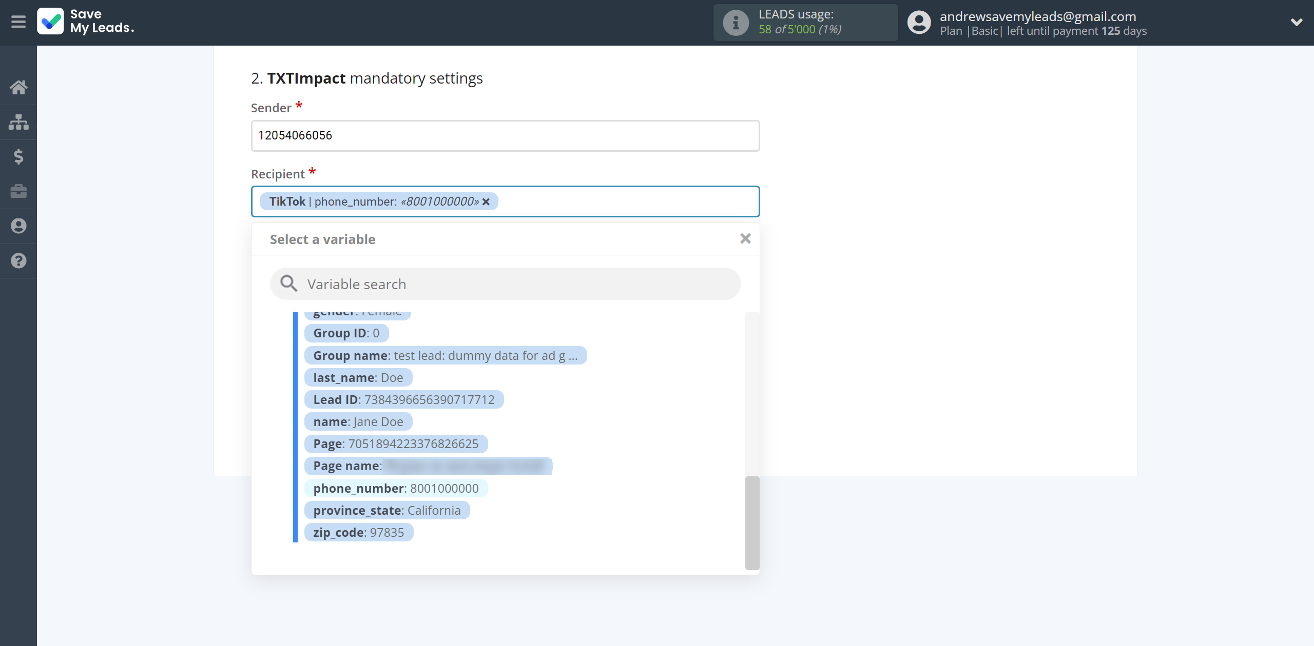Click the TikTok phone_number tag text

pos(374,201)
